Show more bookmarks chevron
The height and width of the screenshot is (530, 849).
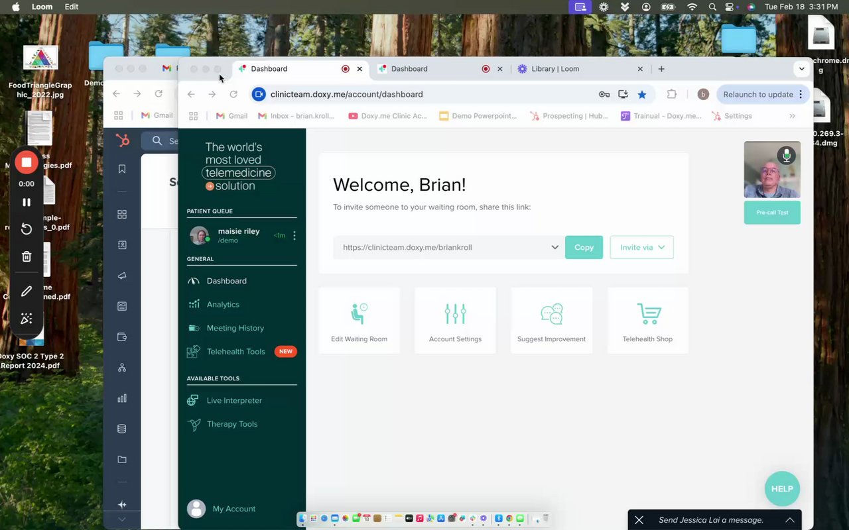pos(792,116)
